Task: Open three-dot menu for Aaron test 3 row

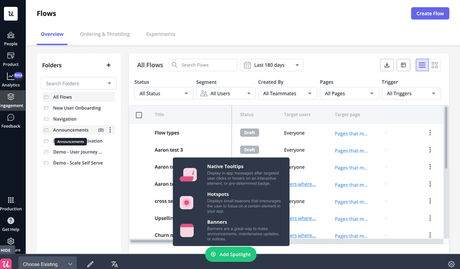Action: pyautogui.click(x=430, y=150)
